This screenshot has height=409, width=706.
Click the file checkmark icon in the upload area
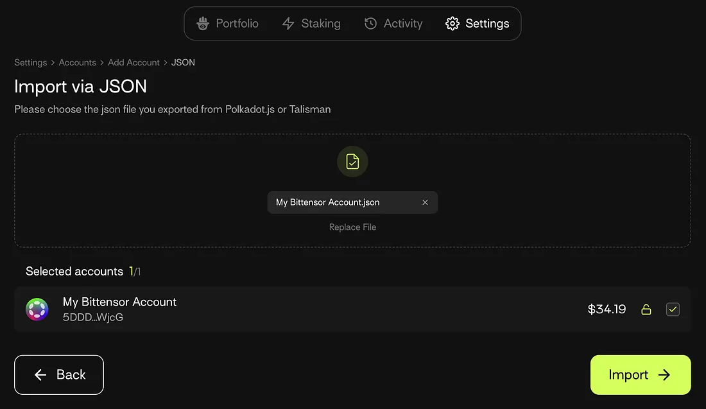(352, 161)
